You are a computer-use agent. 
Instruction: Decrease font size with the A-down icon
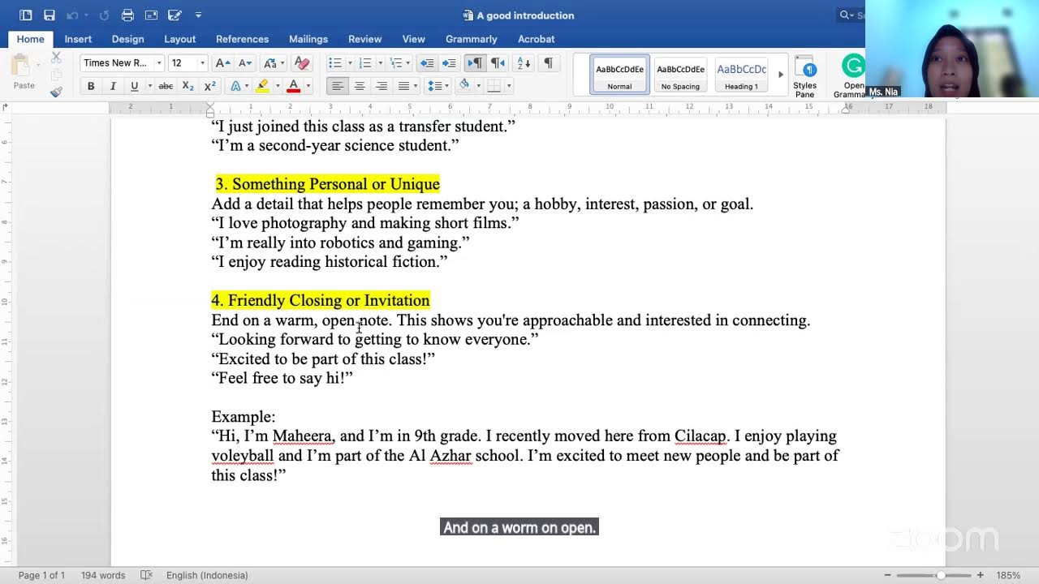(244, 62)
